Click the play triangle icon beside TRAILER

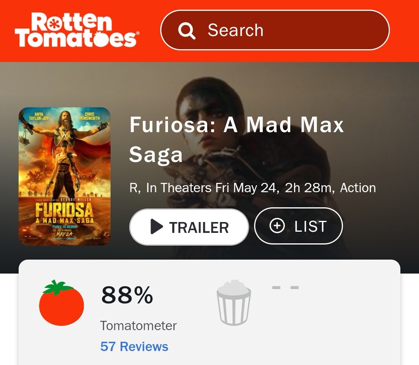click(x=156, y=227)
